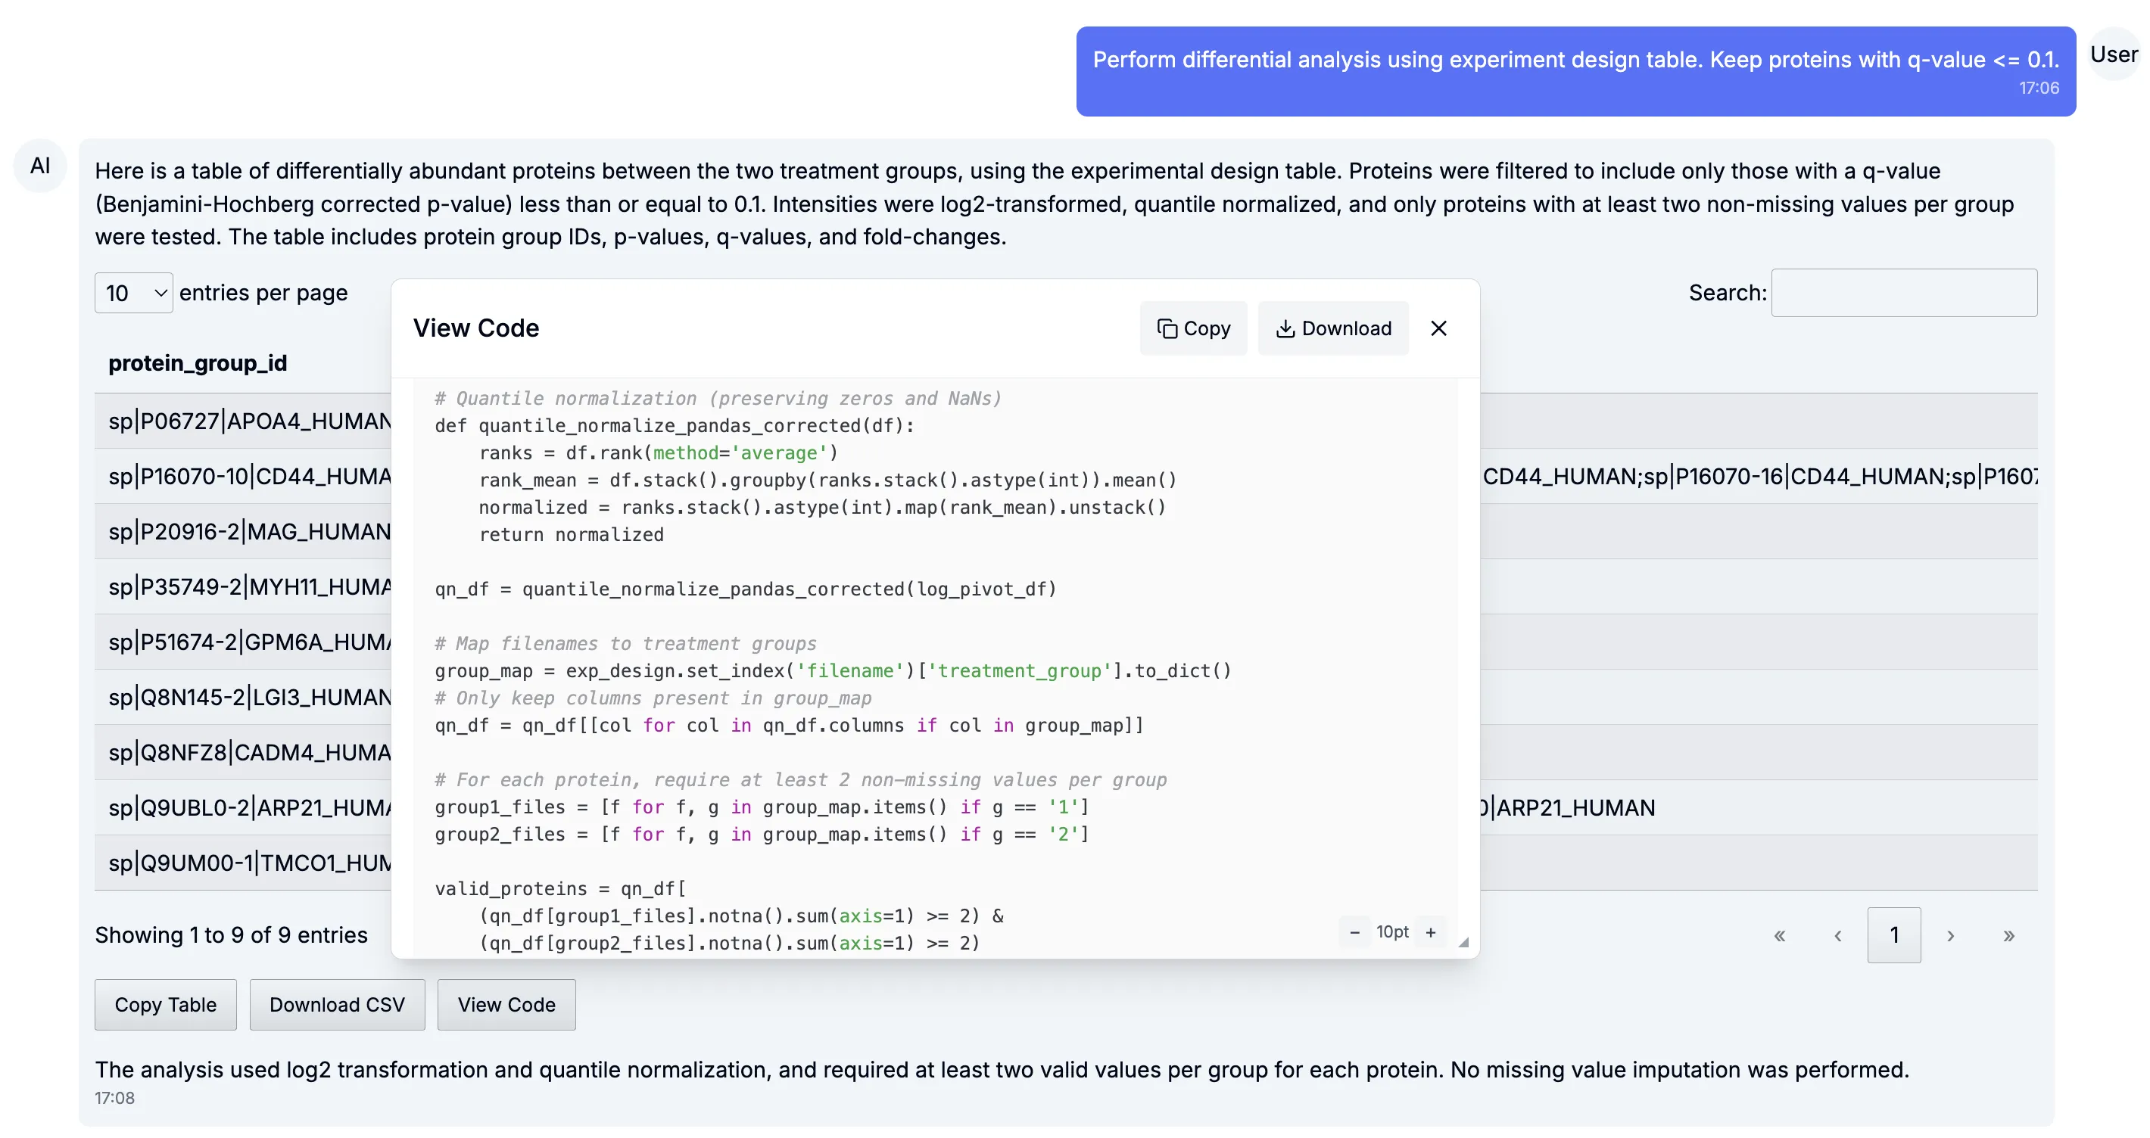Screen dimensions: 2150x1138
Task: Increase code font size with plus
Action: 1431,932
